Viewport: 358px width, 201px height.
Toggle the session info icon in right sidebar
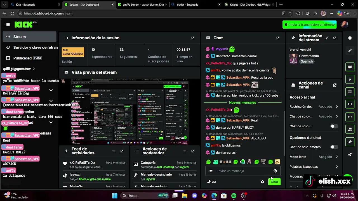click(x=350, y=117)
